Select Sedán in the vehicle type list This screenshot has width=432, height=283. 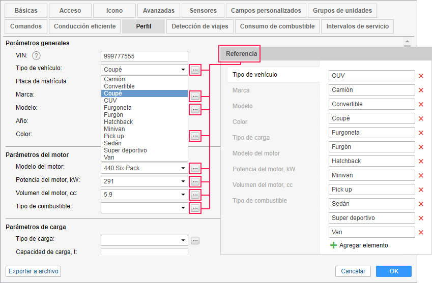(x=113, y=143)
